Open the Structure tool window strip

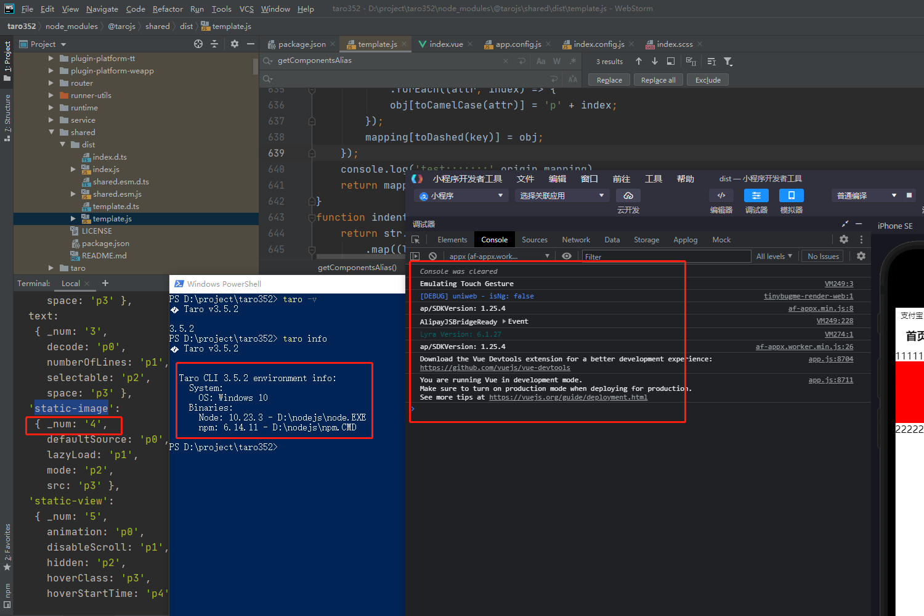[7, 118]
